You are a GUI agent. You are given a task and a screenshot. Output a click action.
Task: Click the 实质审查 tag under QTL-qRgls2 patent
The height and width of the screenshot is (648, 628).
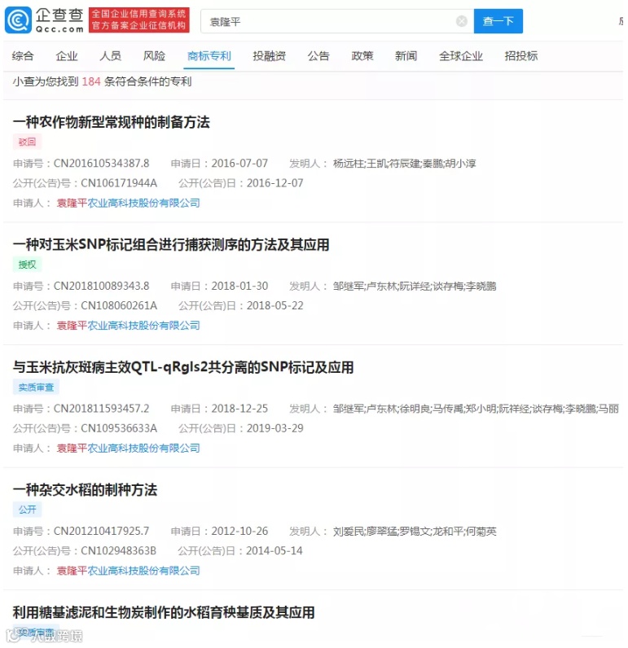coord(36,387)
